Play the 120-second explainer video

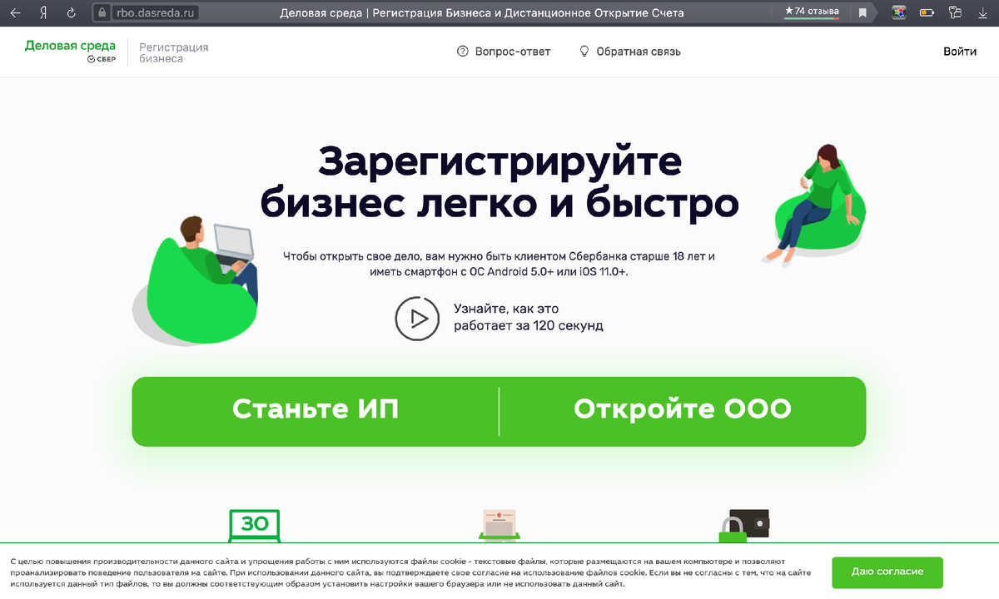point(416,317)
